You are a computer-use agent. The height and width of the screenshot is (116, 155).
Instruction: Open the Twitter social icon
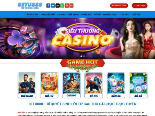click(x=53, y=5)
